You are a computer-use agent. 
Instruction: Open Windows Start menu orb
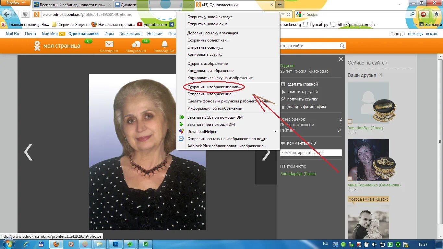[x=8, y=244]
